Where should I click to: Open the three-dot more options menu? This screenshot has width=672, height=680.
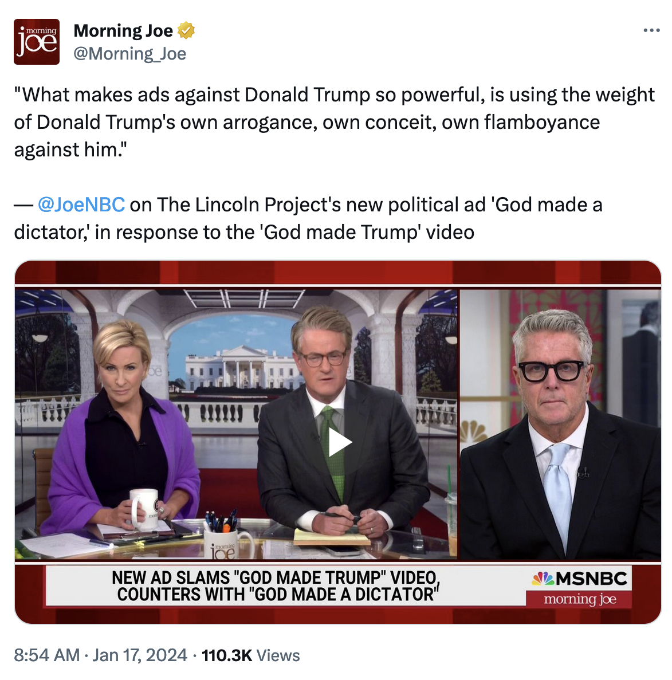[x=651, y=30]
